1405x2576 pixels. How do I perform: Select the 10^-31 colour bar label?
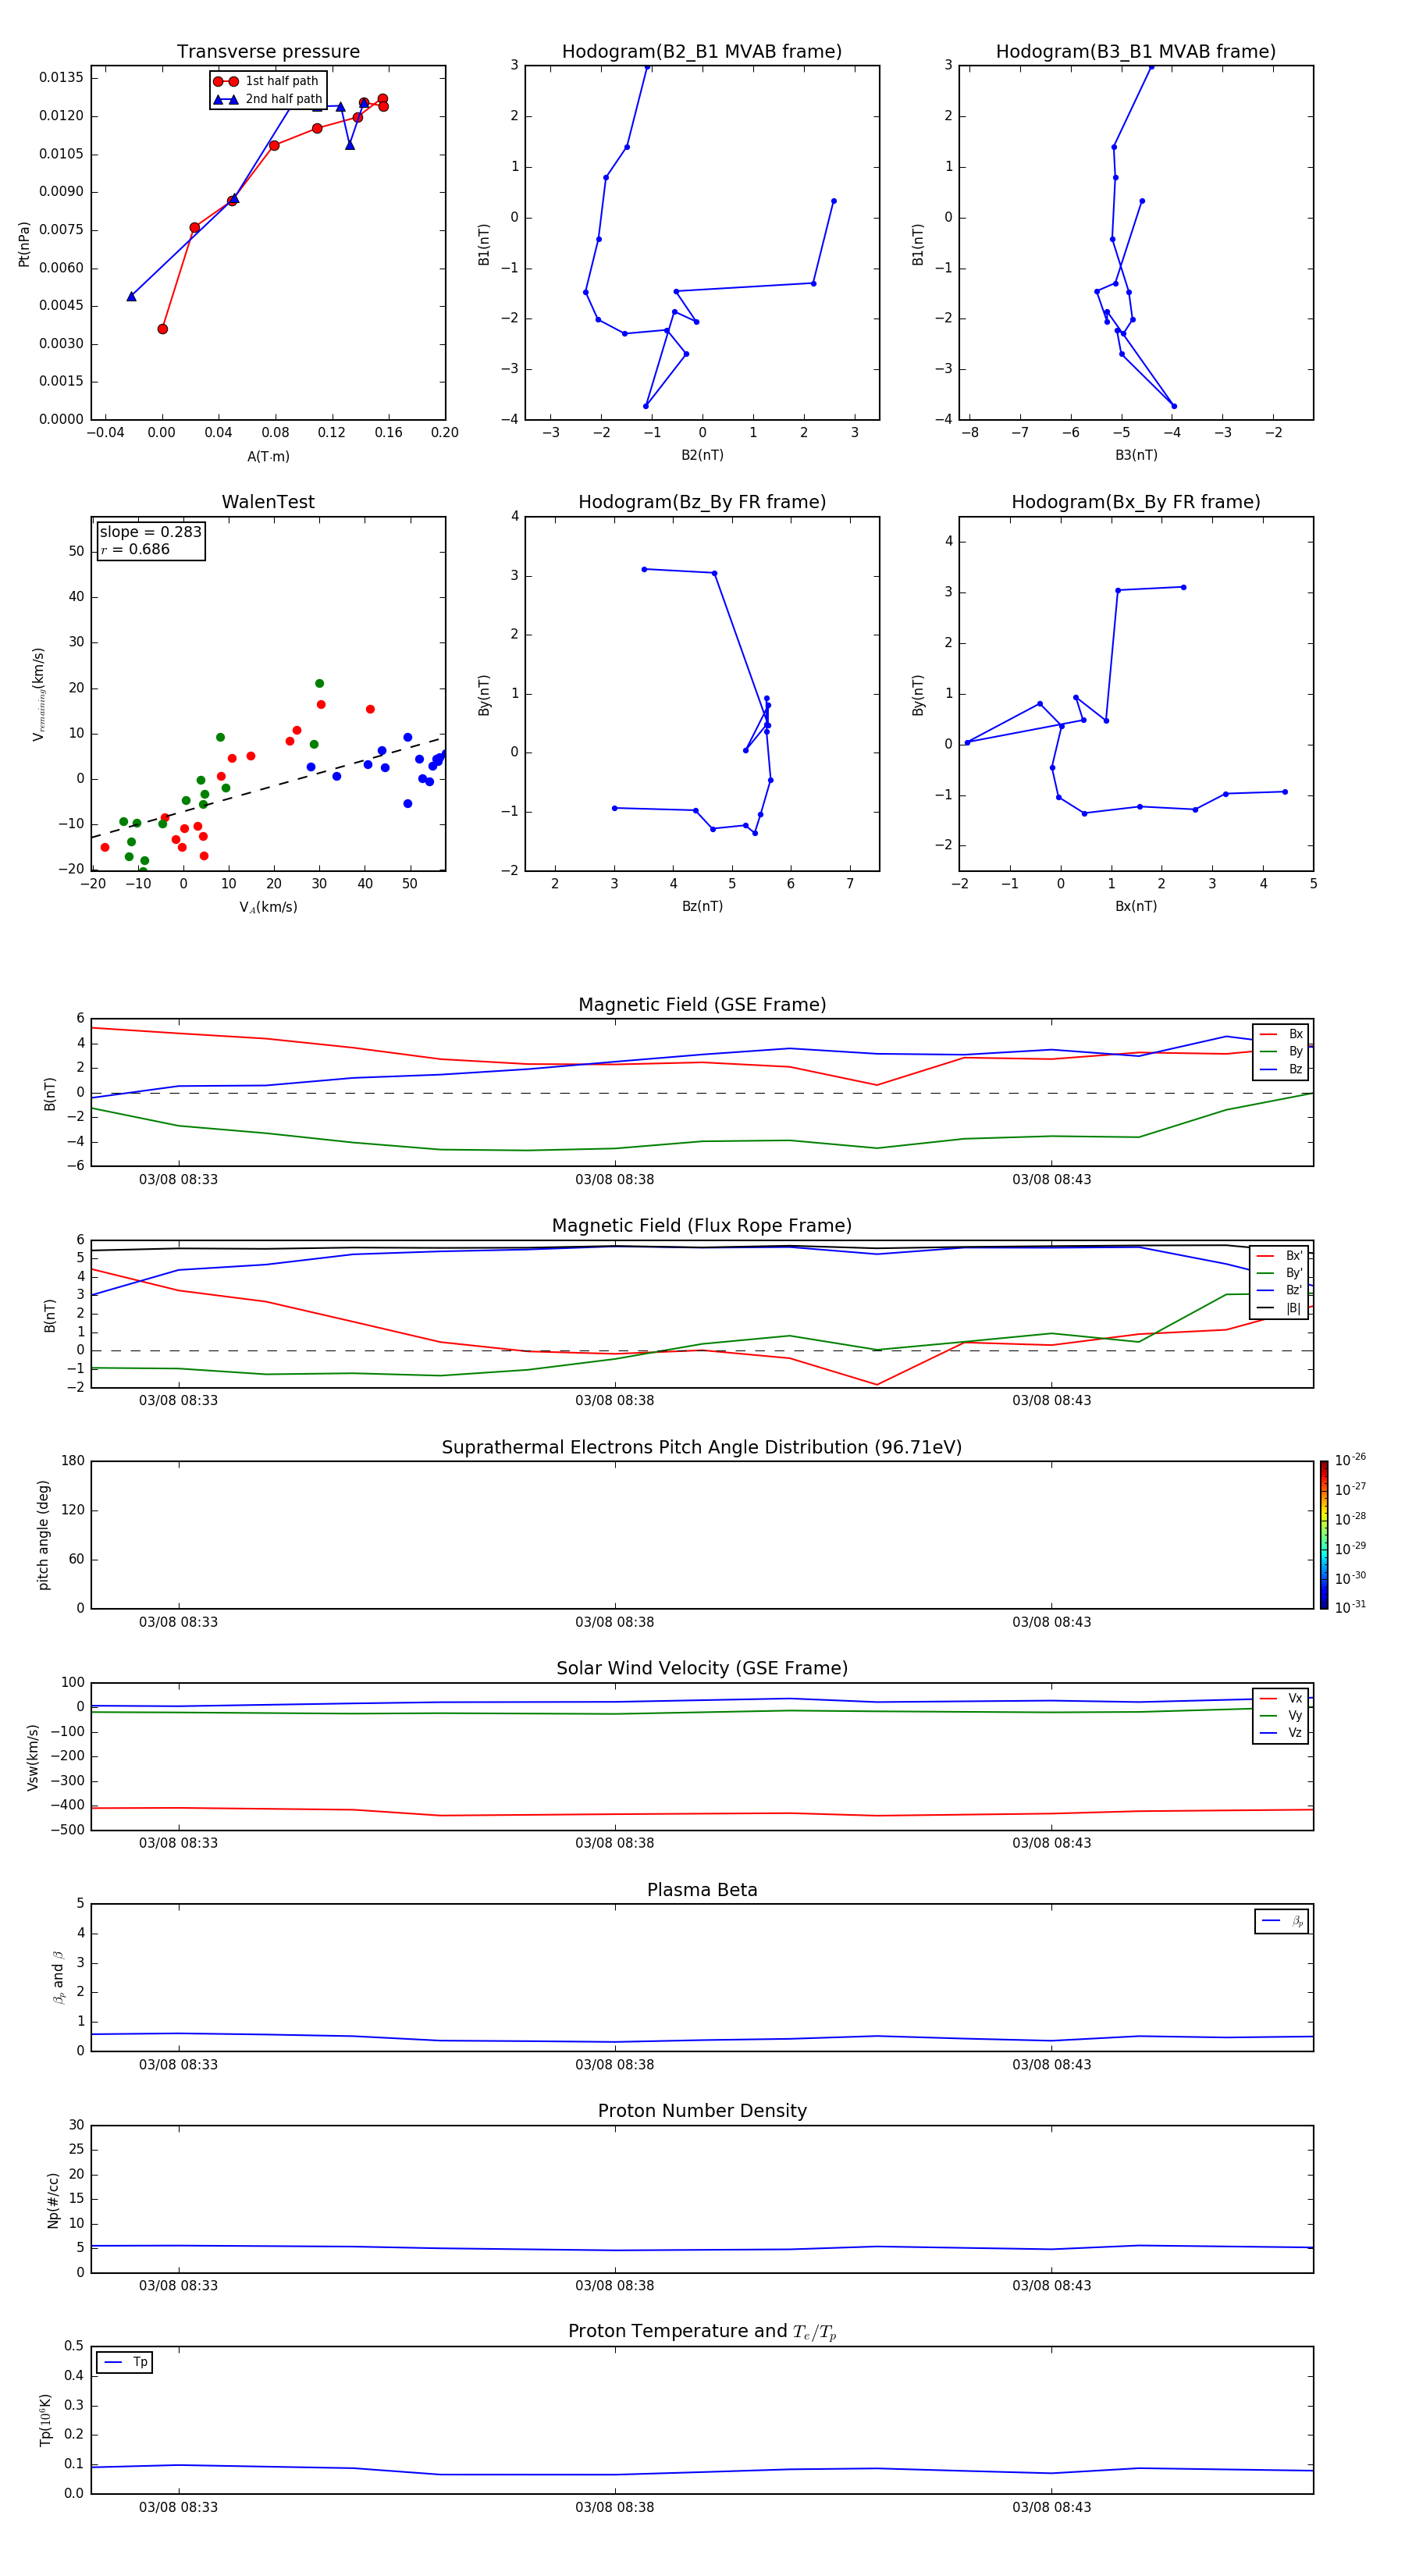pos(1350,1607)
